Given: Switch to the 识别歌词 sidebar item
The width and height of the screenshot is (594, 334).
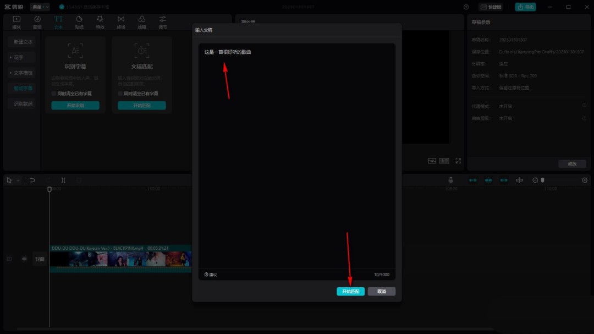Looking at the screenshot, I should click(x=22, y=103).
